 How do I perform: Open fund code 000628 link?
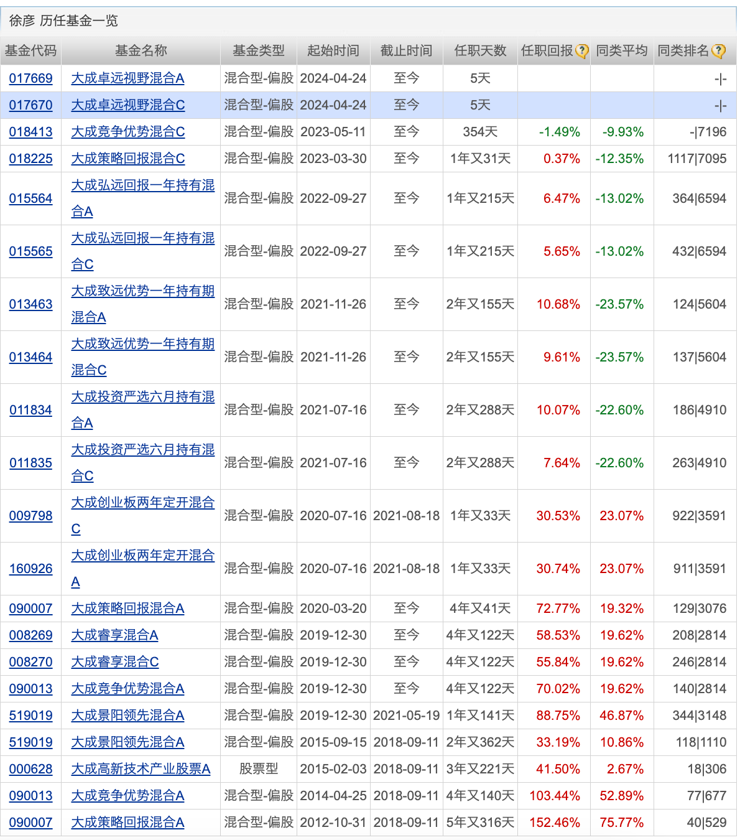(31, 769)
